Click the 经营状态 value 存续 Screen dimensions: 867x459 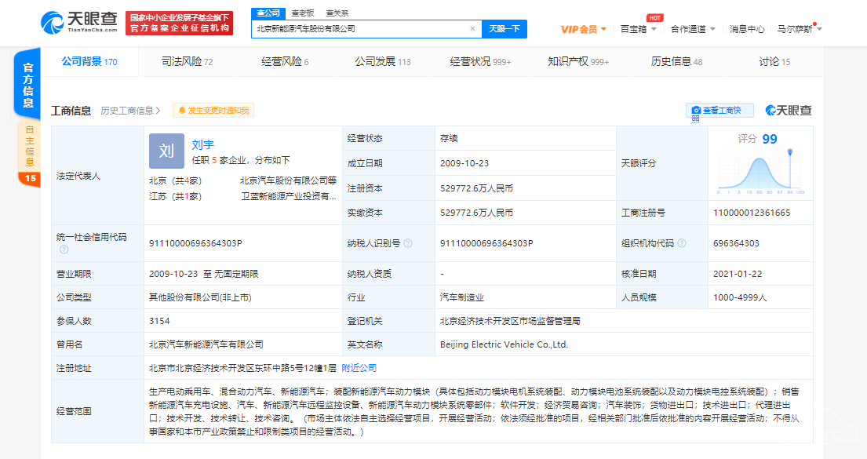449,138
